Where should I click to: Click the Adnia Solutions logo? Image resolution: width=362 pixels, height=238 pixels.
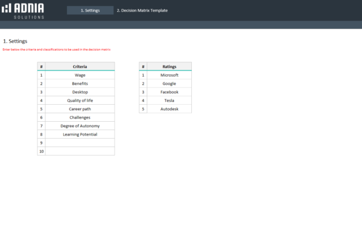pos(23,11)
